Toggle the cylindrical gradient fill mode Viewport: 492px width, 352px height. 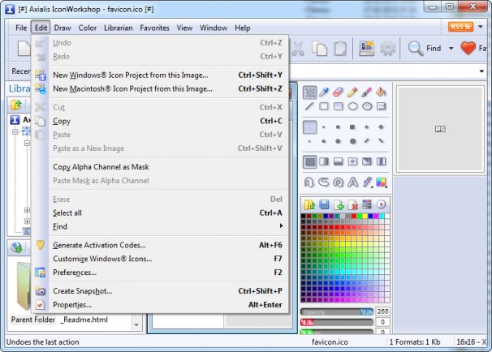(382, 161)
